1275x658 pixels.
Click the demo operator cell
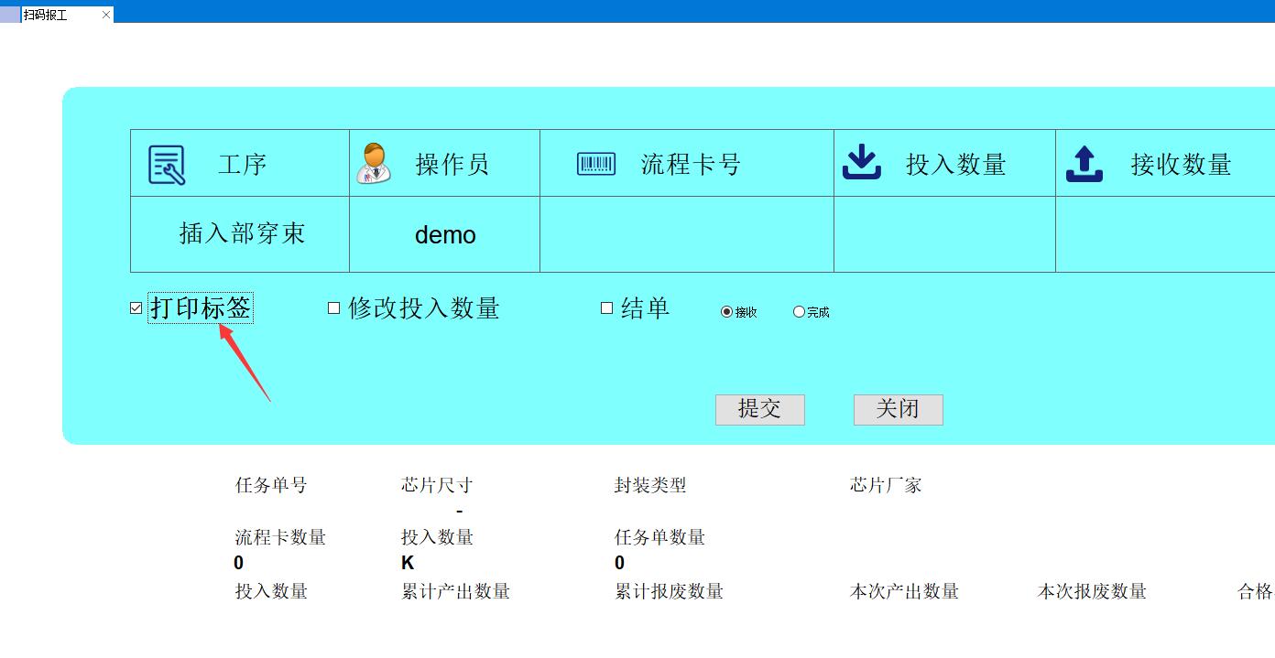coord(445,235)
